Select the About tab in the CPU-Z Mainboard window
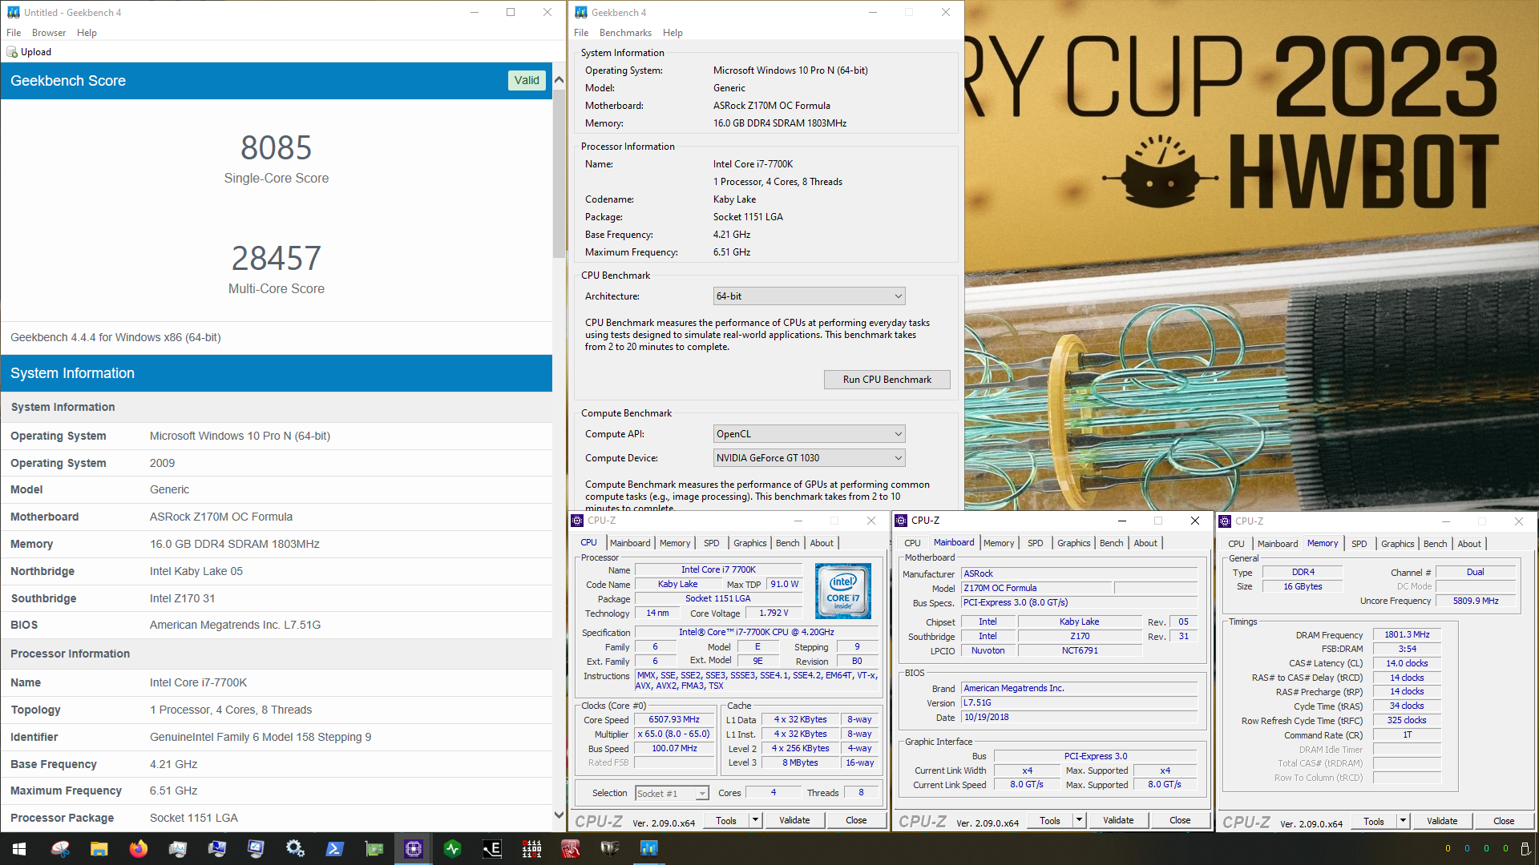 pyautogui.click(x=1145, y=543)
